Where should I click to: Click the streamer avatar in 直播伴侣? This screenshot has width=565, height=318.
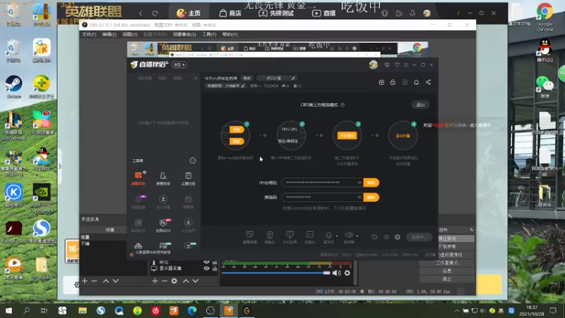click(374, 65)
